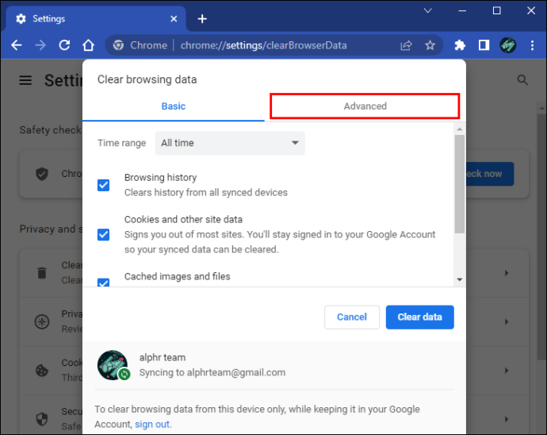
Task: Click the Chrome site info icon
Action: coord(118,45)
